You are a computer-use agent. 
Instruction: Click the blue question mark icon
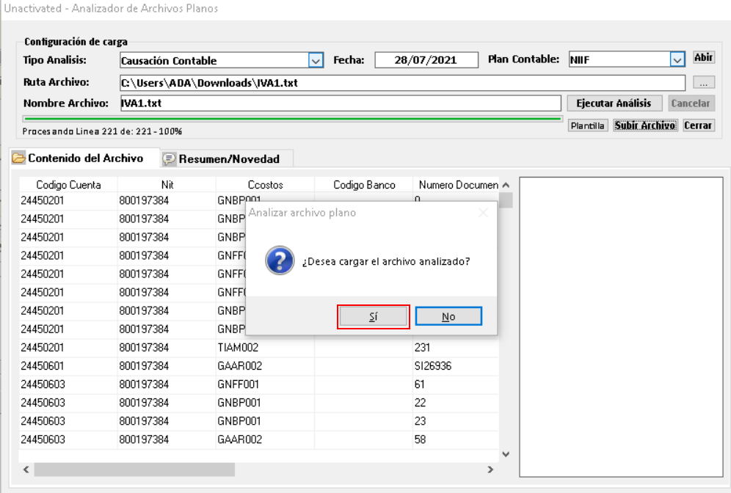point(280,260)
